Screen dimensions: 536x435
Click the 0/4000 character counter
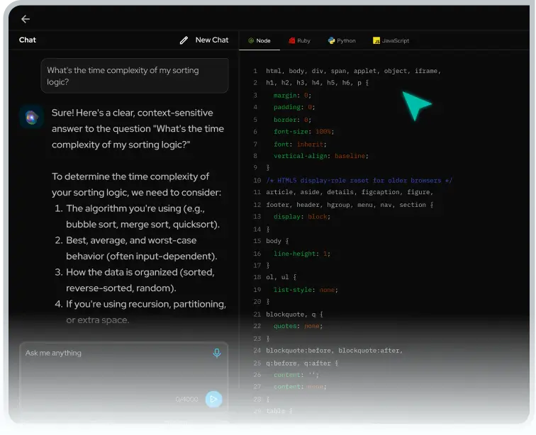point(187,400)
